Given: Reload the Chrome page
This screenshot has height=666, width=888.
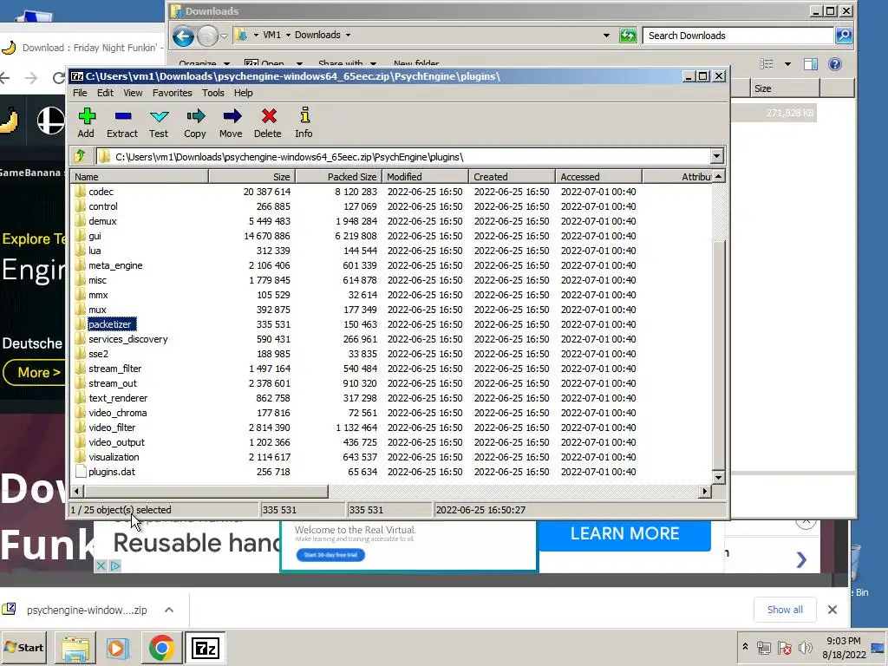Looking at the screenshot, I should click(x=58, y=77).
